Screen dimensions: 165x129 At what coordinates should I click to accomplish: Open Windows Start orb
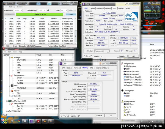[4, 121]
